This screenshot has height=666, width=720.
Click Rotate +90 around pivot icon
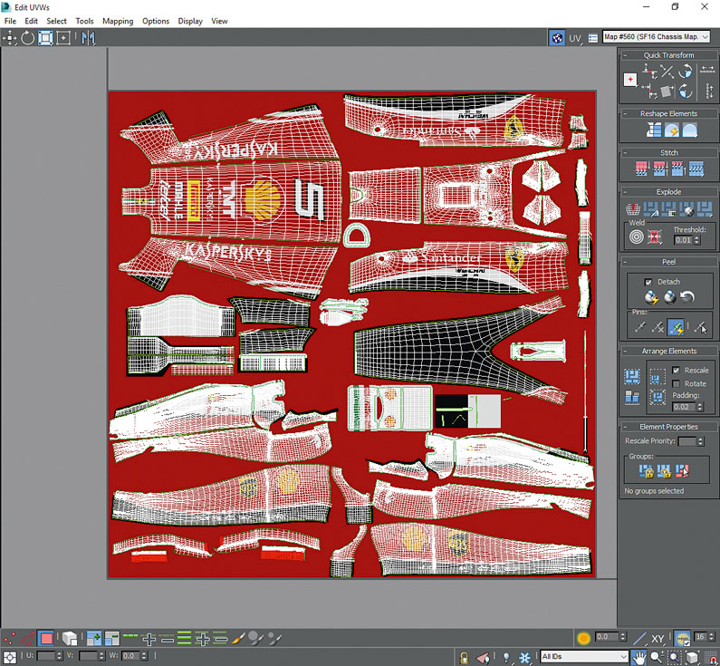(x=686, y=71)
